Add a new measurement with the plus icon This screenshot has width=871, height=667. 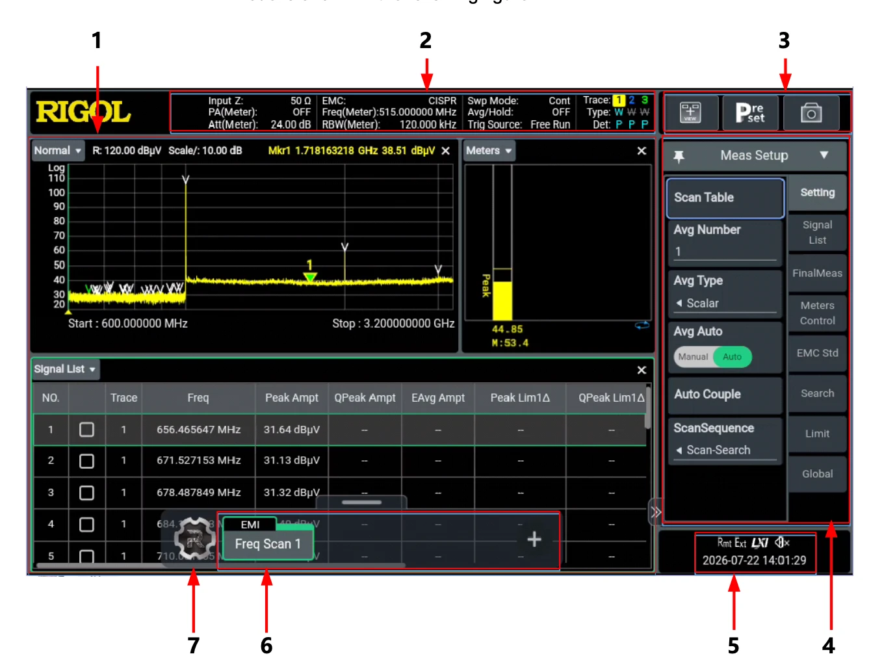coord(534,539)
